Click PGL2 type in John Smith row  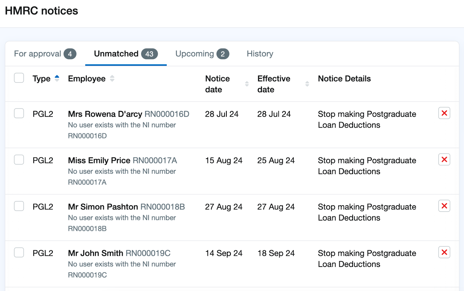pyautogui.click(x=43, y=253)
